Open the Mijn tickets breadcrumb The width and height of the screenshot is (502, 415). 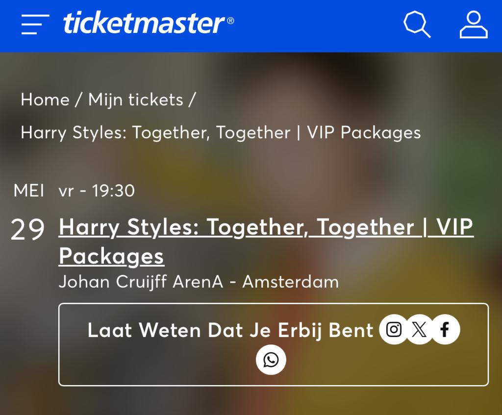click(135, 99)
